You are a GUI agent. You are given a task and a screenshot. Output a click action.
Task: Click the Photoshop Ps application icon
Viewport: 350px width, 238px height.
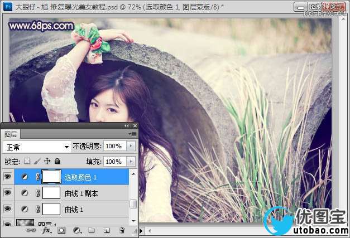[8, 7]
